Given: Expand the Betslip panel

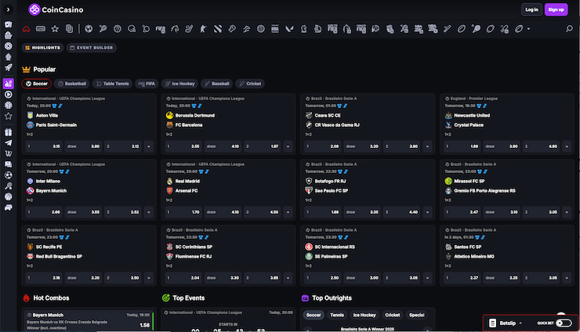Looking at the screenshot, I should click(x=506, y=323).
